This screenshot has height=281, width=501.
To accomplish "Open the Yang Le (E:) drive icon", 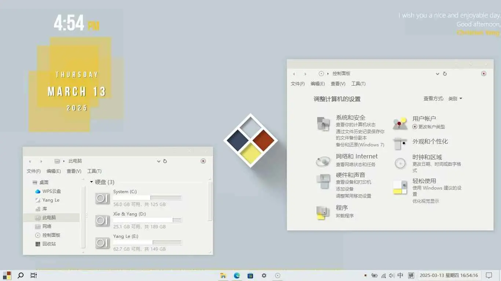I will (x=102, y=243).
